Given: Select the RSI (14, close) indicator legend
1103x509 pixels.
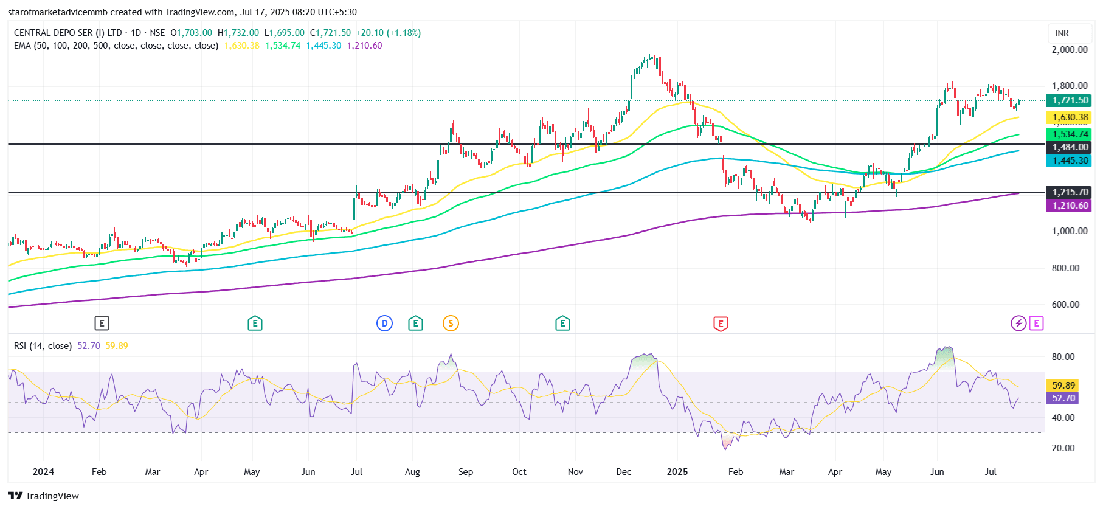Looking at the screenshot, I should click(x=43, y=346).
